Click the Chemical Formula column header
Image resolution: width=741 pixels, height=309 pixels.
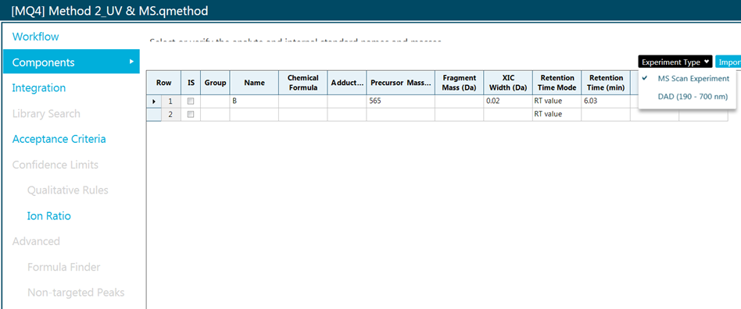[303, 83]
